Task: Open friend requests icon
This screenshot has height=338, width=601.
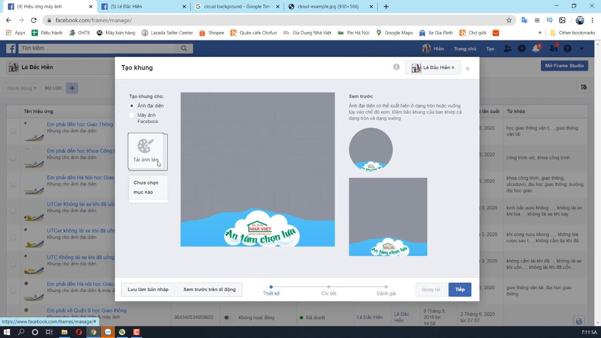Action: point(507,48)
